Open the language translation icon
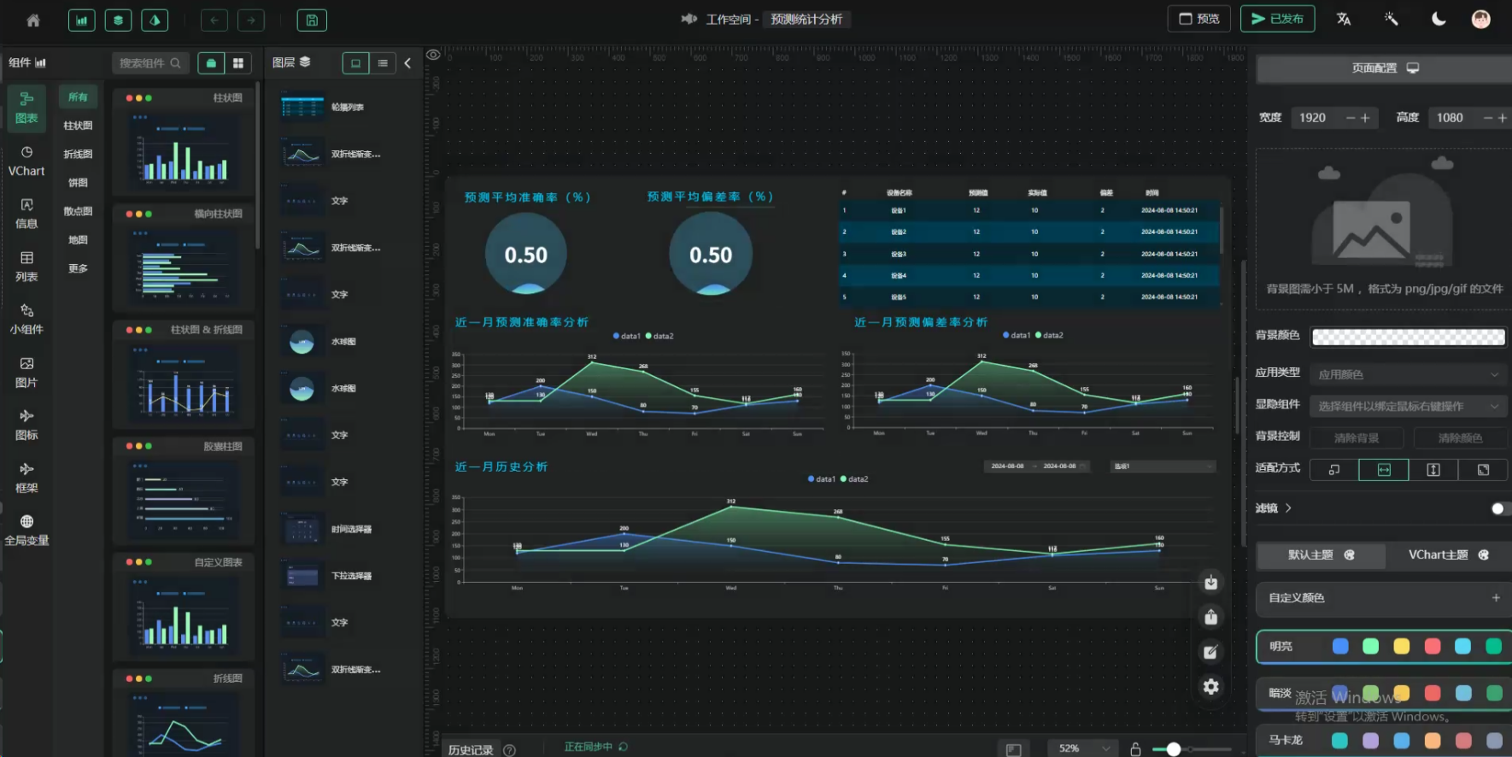1512x757 pixels. 1344,19
